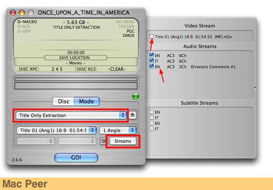Open the Title Only Extraction mode dropdown
273x190 pixels.
coord(71,115)
